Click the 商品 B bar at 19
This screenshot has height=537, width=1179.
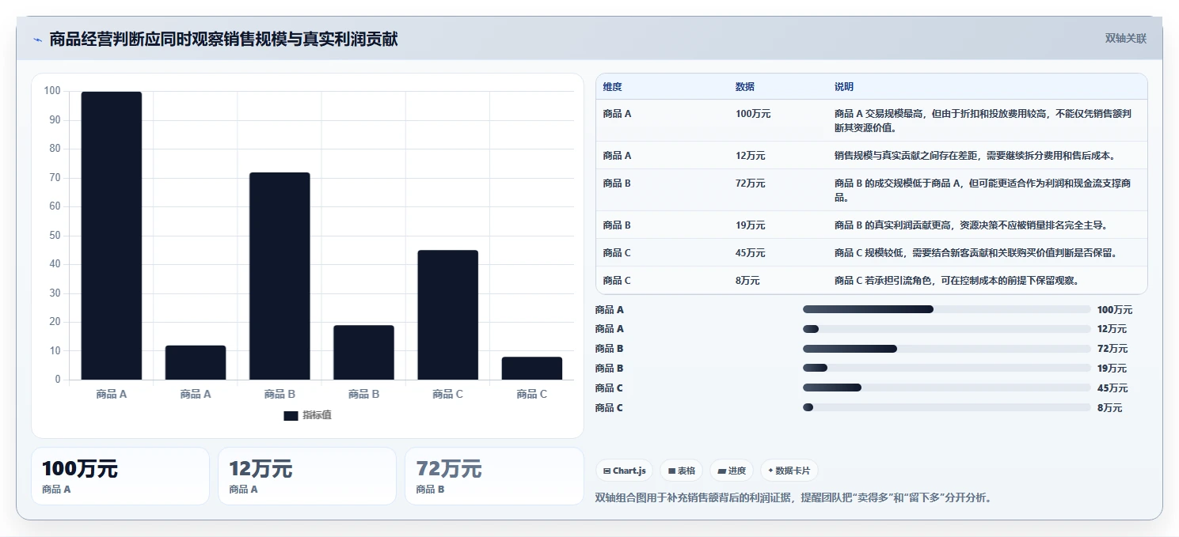[363, 353]
